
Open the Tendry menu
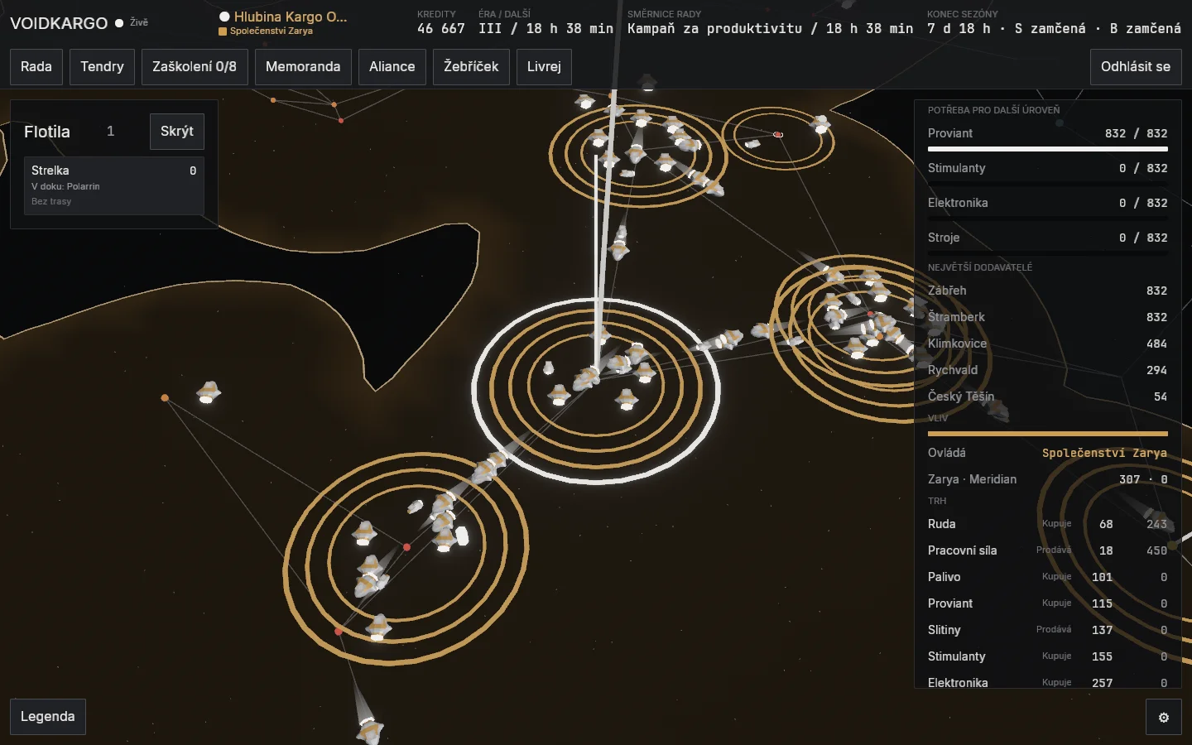(102, 67)
